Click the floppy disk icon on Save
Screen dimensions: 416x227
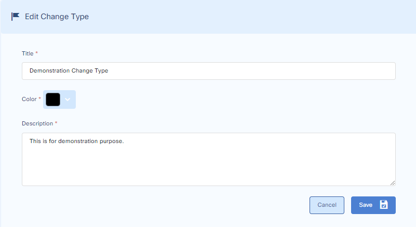click(384, 205)
